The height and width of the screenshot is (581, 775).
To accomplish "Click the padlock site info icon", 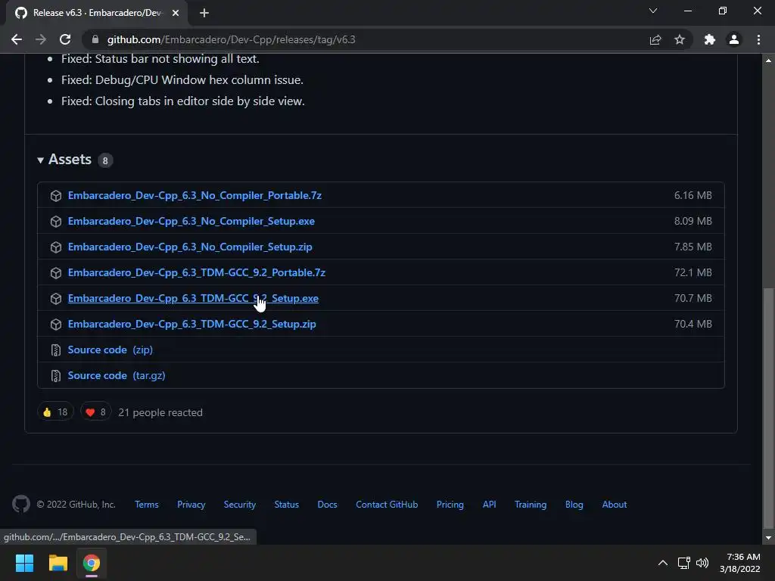I will (95, 39).
